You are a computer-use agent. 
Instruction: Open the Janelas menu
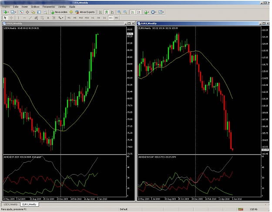coord(62,7)
